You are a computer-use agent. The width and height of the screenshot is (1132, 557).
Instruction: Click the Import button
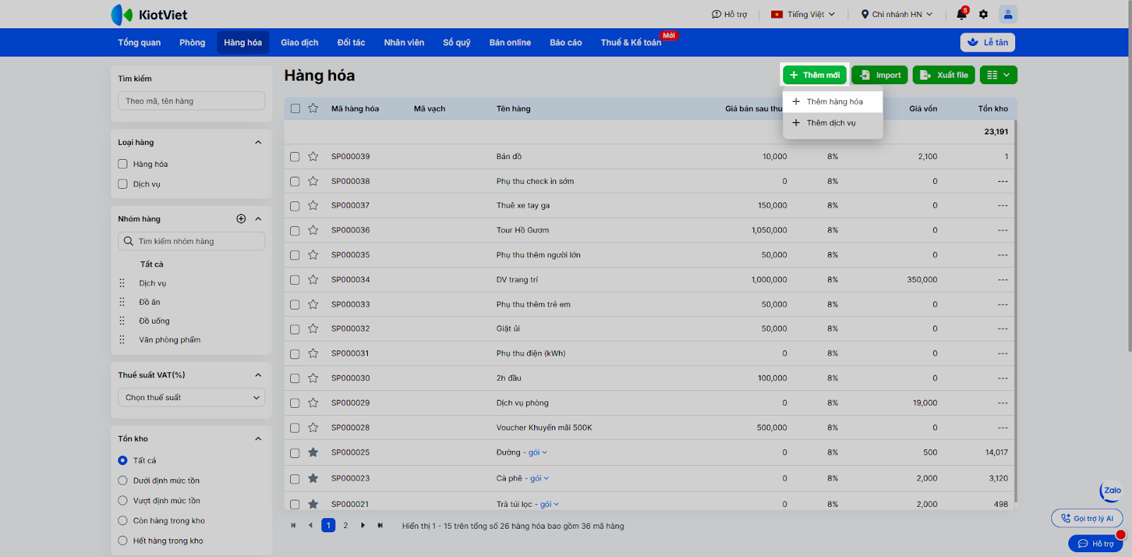click(x=879, y=75)
